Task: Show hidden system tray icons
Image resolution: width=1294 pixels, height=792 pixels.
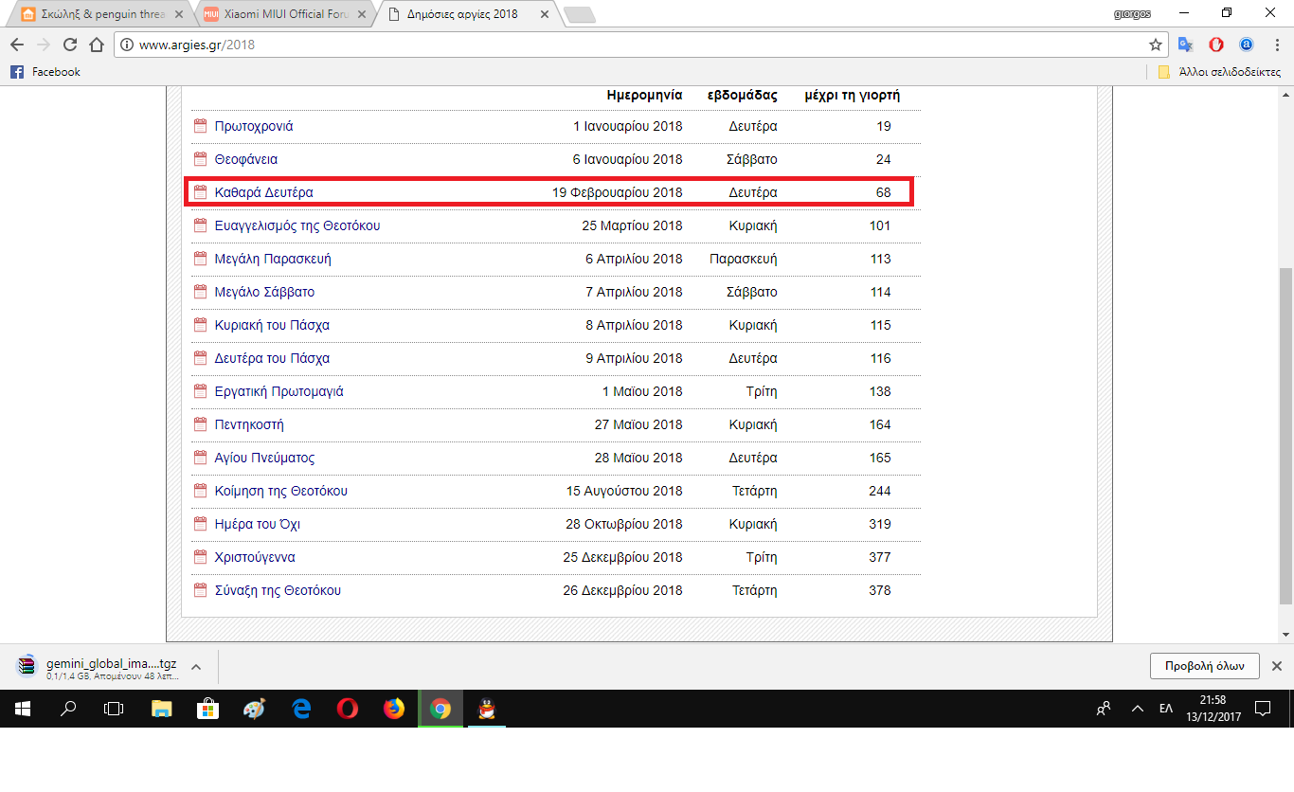Action: coord(1137,708)
